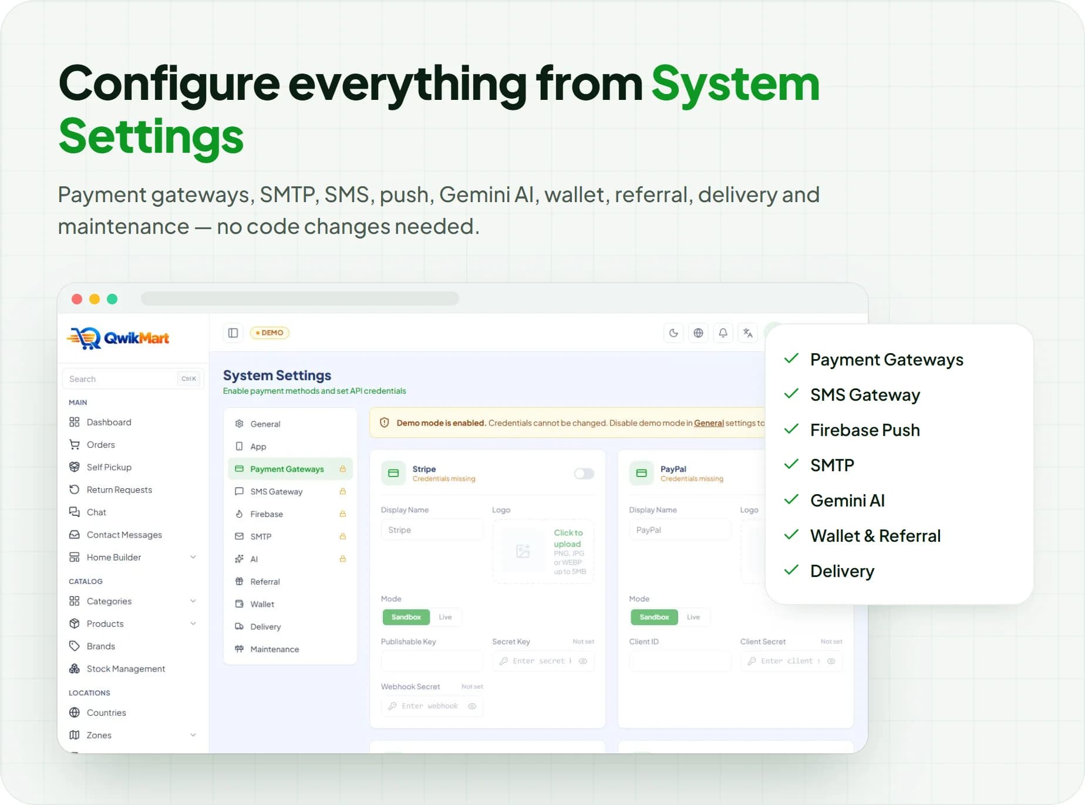The width and height of the screenshot is (1085, 805).
Task: Follow the General link in demo banner
Action: tap(709, 423)
